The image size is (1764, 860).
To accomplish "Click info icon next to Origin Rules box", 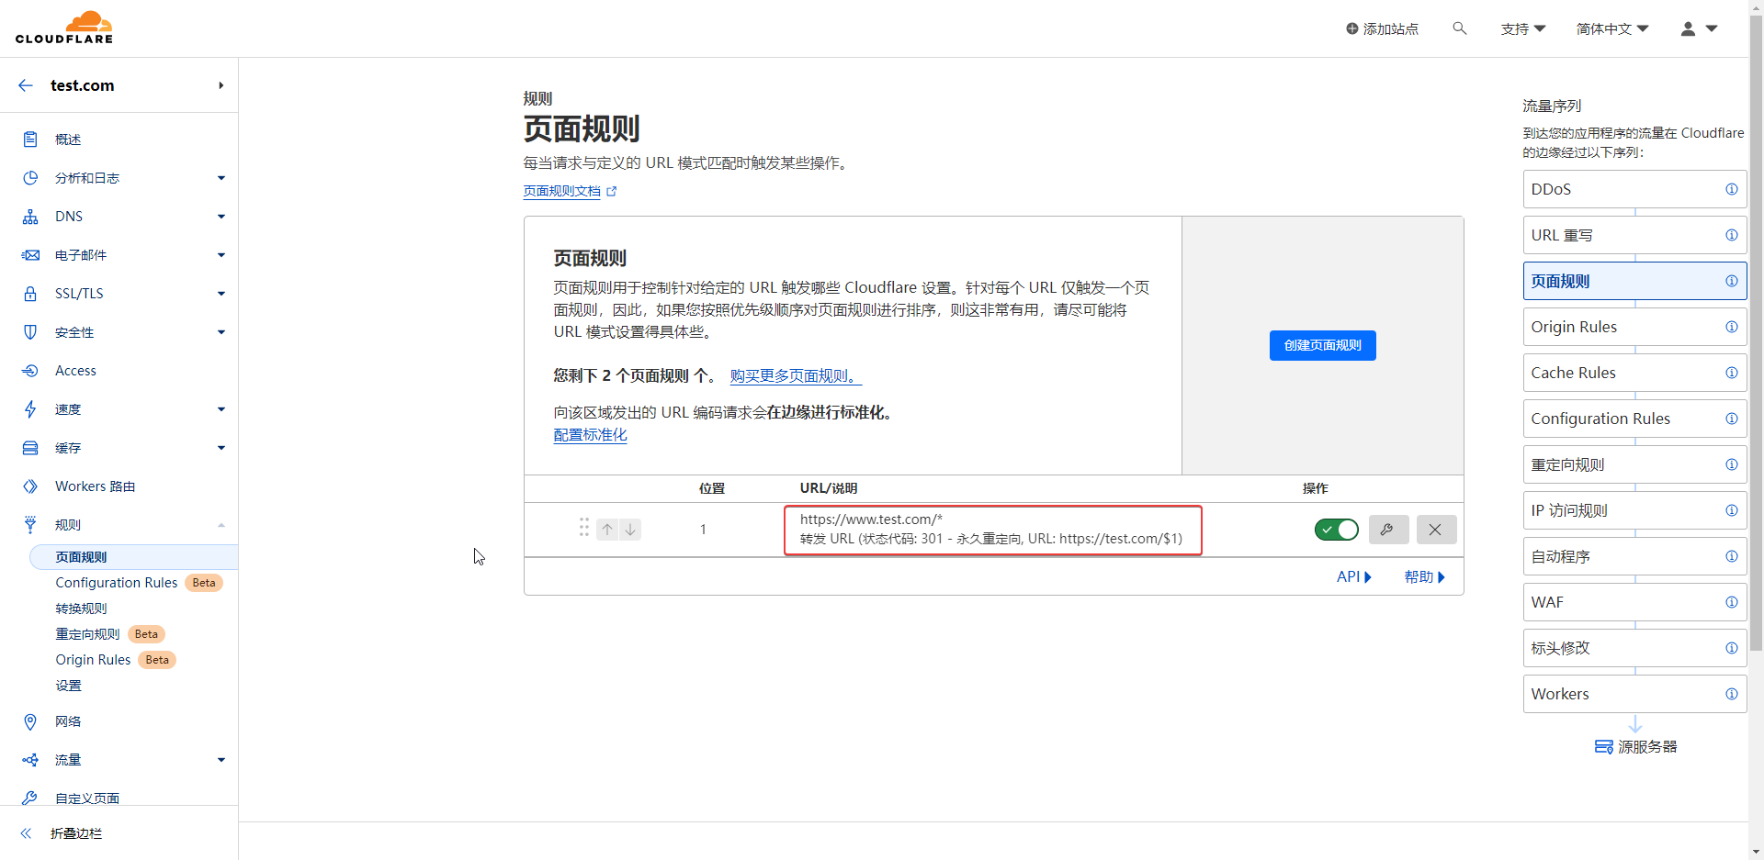I will 1731,327.
